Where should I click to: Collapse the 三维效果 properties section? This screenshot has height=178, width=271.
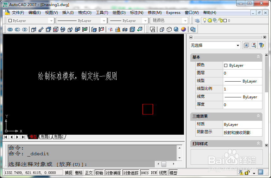(258, 116)
